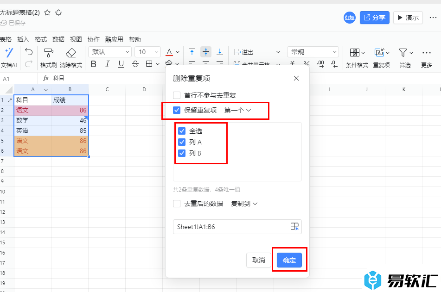Open the Collaboration menu

pos(93,39)
